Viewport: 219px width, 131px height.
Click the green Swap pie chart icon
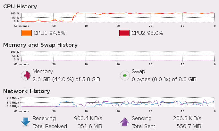pos(124,76)
